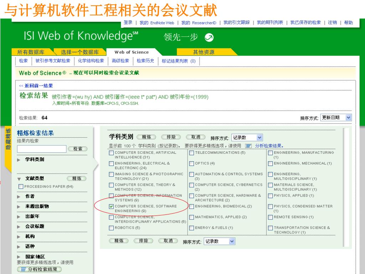Open 我的引文跟踪 link
Screen dimensions: 365x274
click(237, 22)
